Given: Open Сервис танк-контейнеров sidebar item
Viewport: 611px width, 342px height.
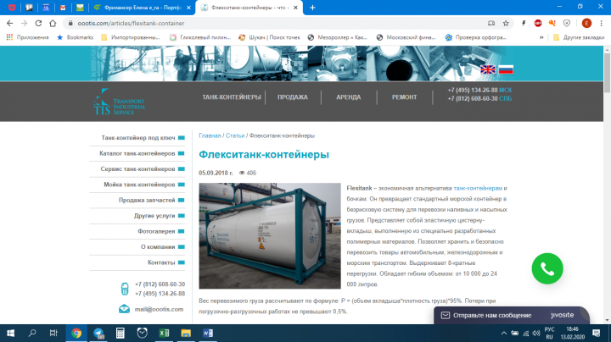Looking at the screenshot, I should point(137,168).
